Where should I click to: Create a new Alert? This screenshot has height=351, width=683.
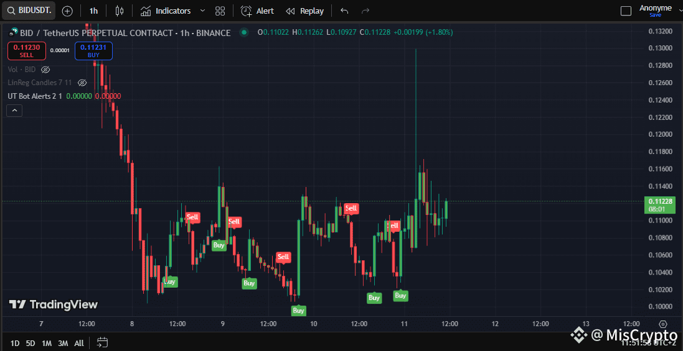(257, 11)
